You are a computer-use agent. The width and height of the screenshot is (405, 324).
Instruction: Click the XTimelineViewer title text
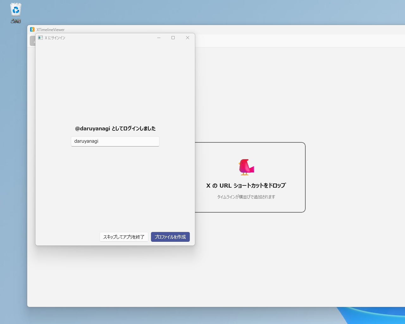click(51, 30)
